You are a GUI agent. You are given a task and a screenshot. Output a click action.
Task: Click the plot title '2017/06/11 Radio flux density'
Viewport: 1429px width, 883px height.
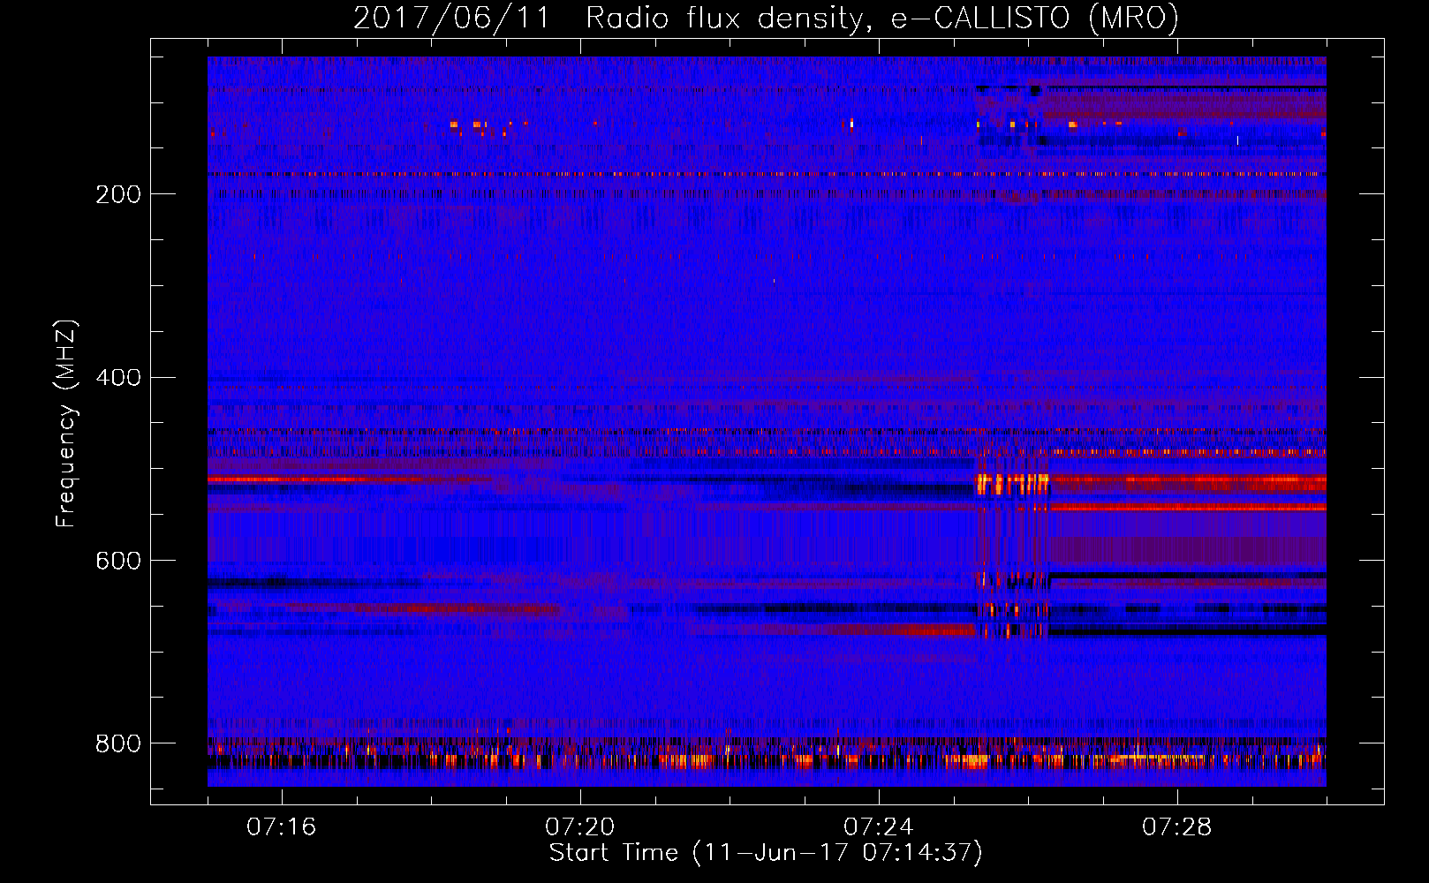[x=766, y=18]
